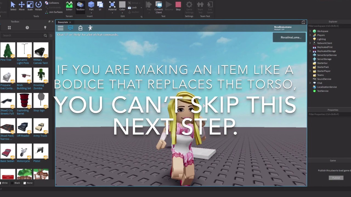Open the emotes figure icon

click(90, 28)
